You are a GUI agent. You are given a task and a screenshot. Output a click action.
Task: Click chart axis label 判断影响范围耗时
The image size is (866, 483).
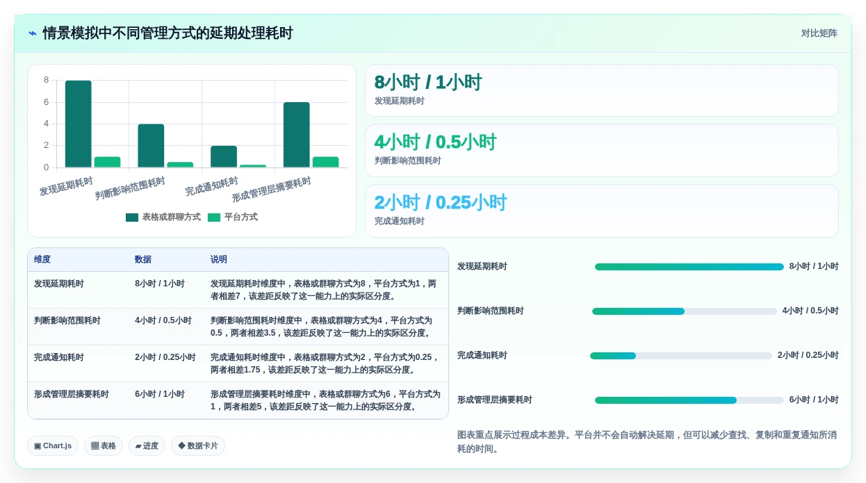click(x=130, y=189)
